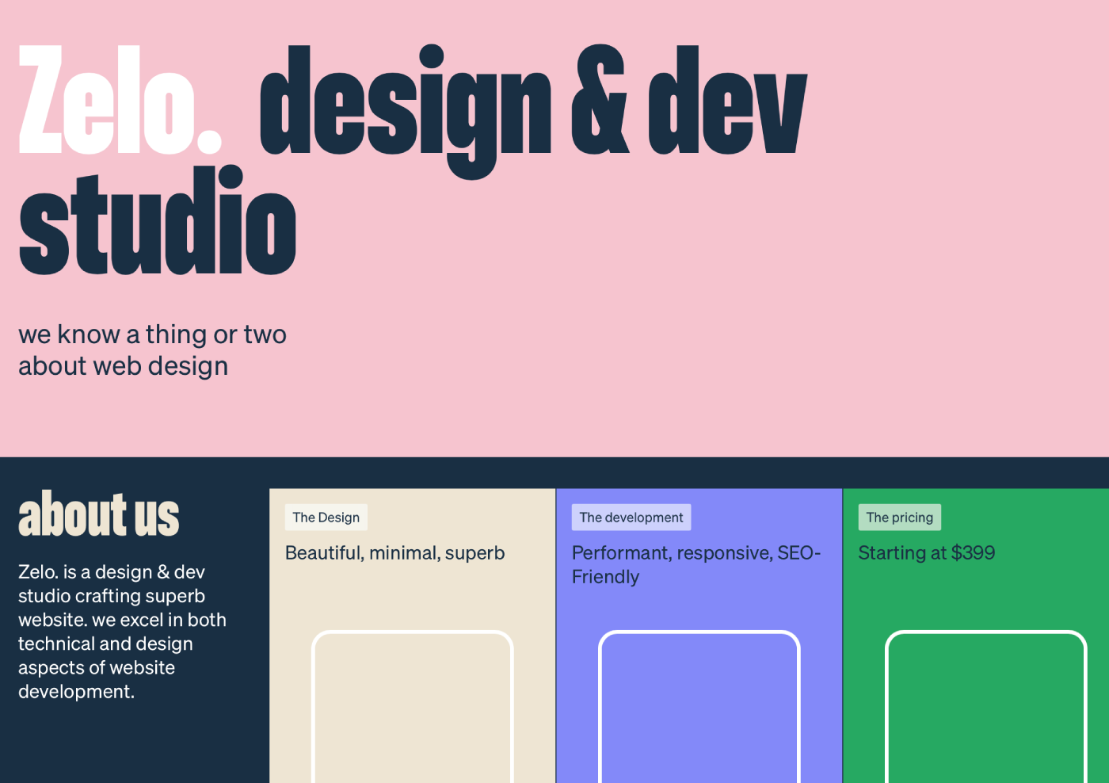Viewport: 1109px width, 783px height.
Task: Open the rounded frame in the purple card
Action: click(699, 705)
